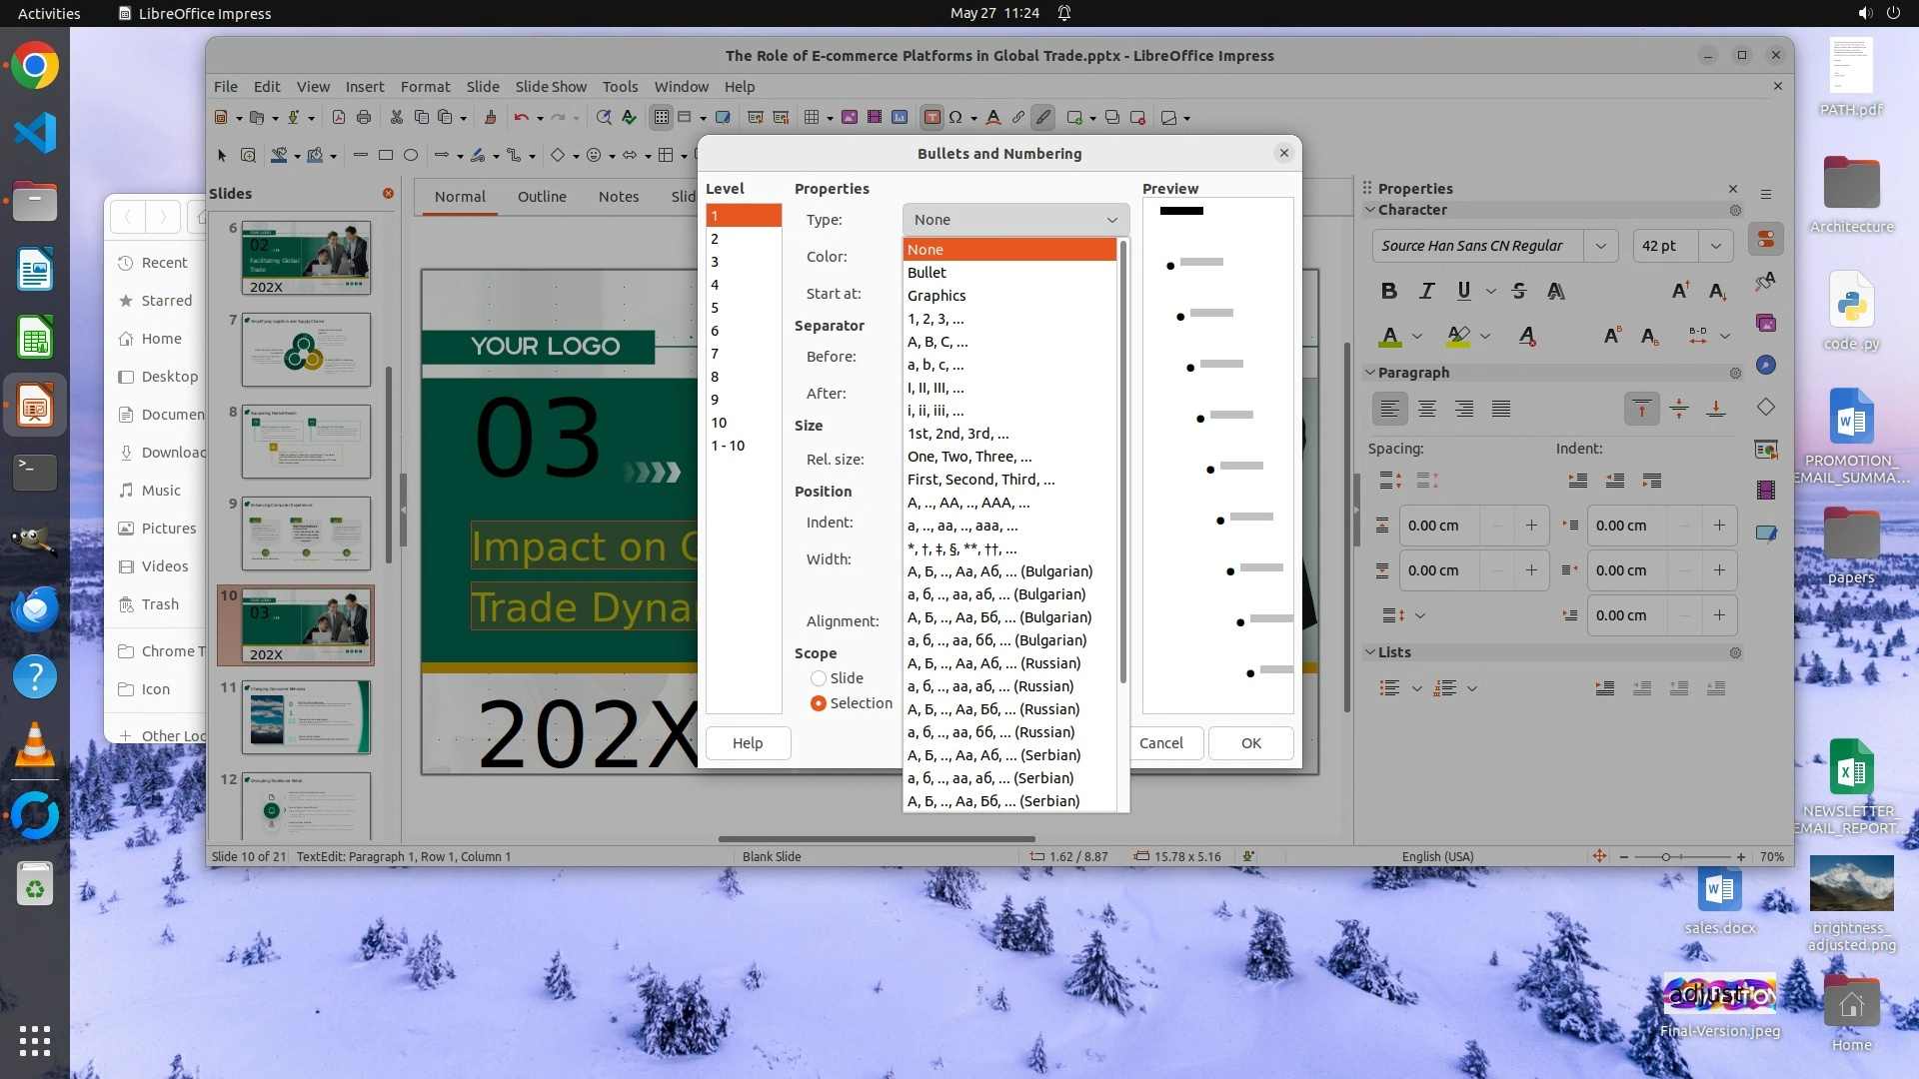Toggle Underline in Character panel
Viewport: 1919px width, 1079px height.
pos(1463,291)
